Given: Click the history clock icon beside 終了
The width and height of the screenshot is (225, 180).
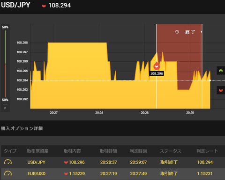Looking at the screenshot, I should coord(177,32).
